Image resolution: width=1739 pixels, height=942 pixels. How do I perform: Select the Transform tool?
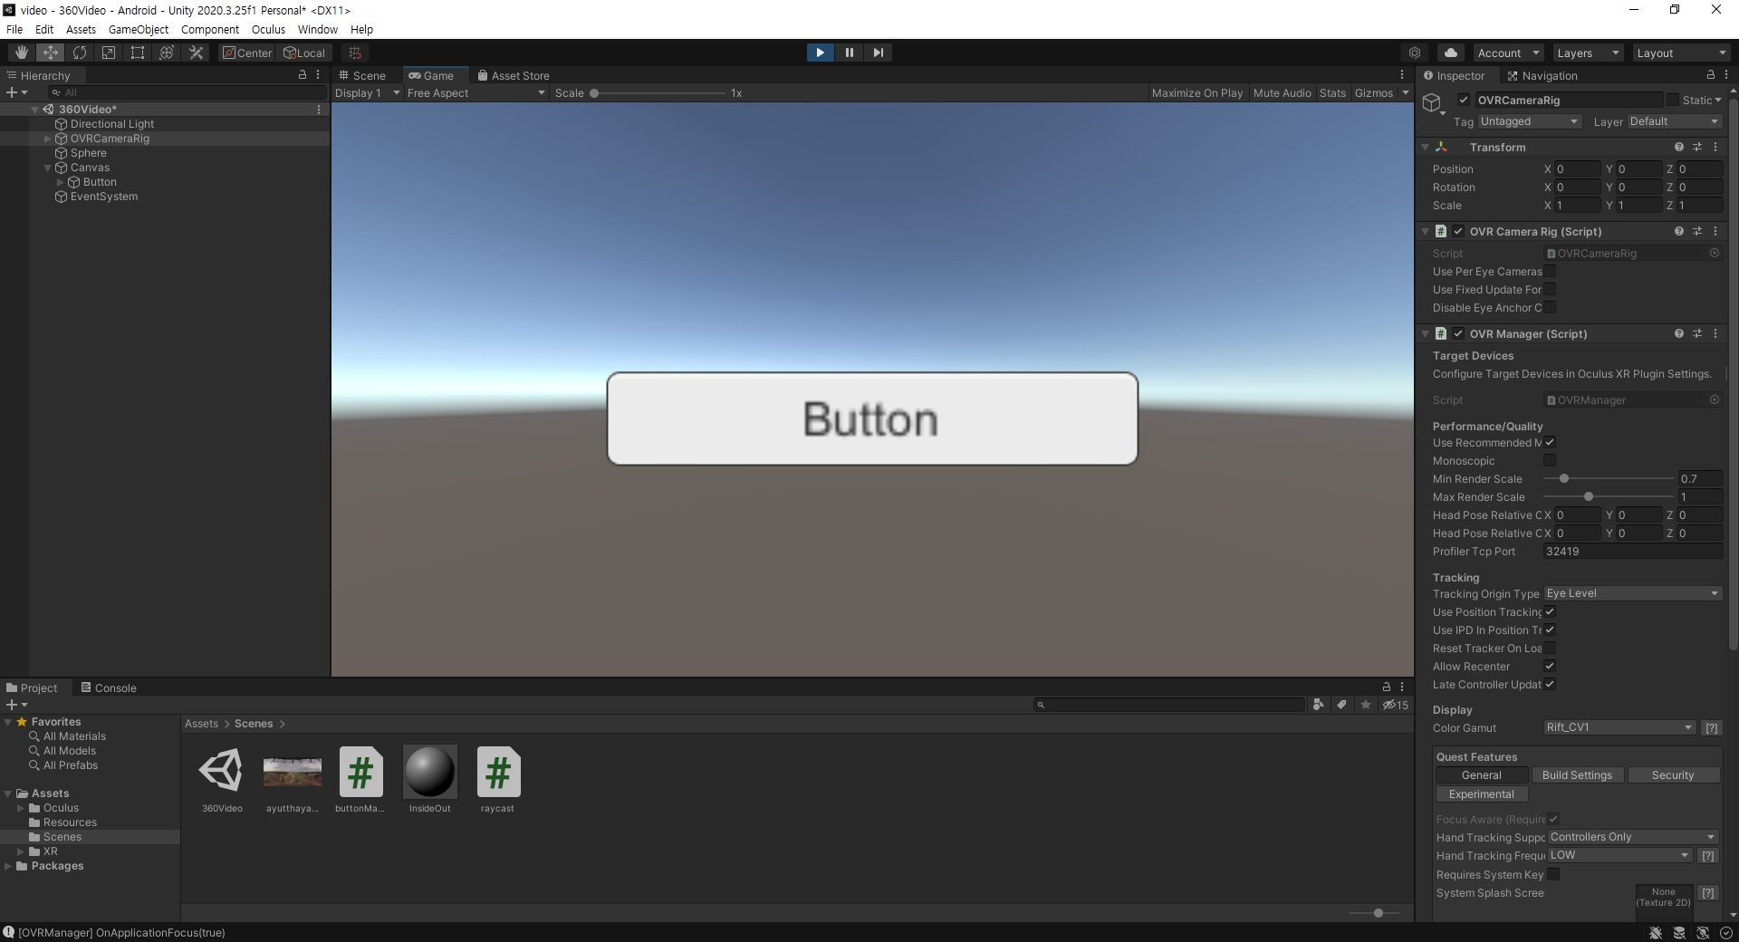pos(167,53)
